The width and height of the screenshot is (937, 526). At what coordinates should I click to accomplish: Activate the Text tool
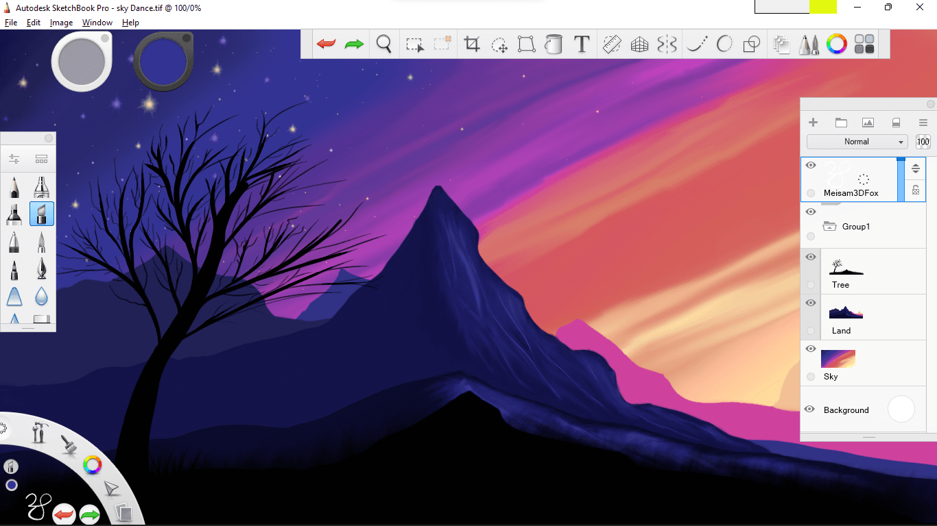582,45
